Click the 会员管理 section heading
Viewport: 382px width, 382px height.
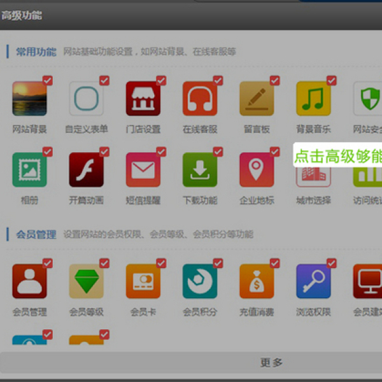pyautogui.click(x=36, y=234)
